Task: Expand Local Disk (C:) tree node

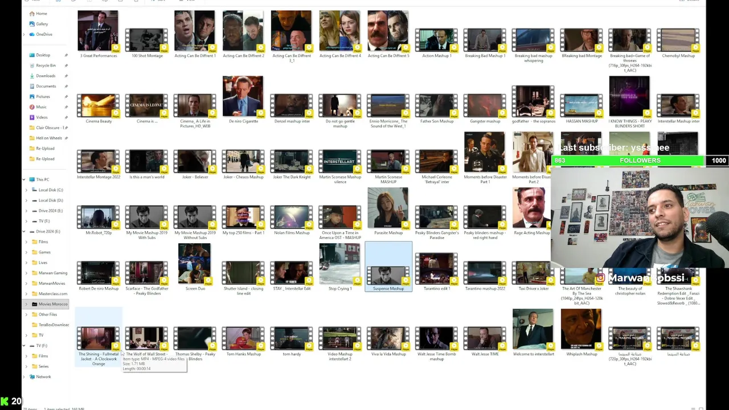Action: click(26, 190)
